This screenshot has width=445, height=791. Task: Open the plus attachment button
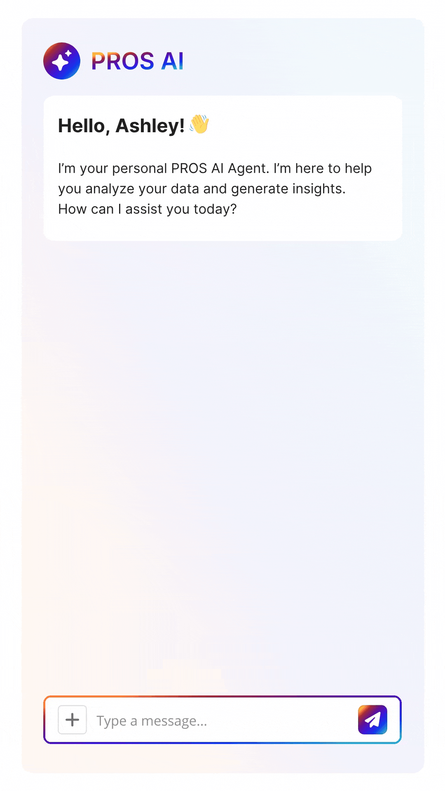click(x=72, y=720)
